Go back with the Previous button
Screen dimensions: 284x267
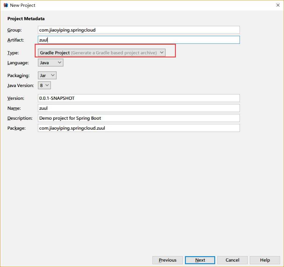[168, 260]
